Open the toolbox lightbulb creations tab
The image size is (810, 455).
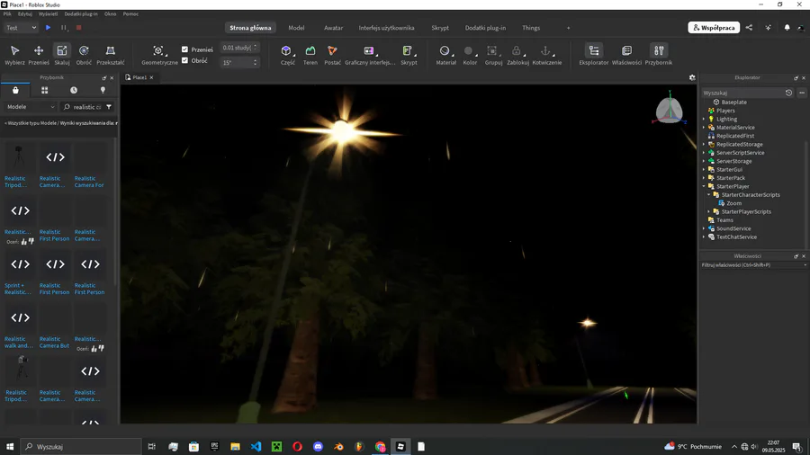click(x=103, y=90)
